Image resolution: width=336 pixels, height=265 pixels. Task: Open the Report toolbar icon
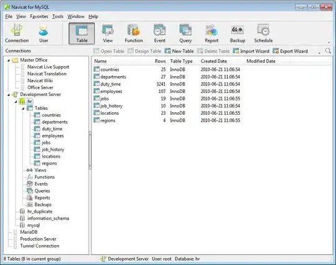tap(212, 33)
